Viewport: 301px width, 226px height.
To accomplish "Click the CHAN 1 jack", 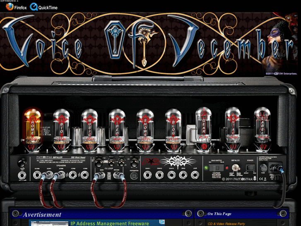I will pos(148,175).
